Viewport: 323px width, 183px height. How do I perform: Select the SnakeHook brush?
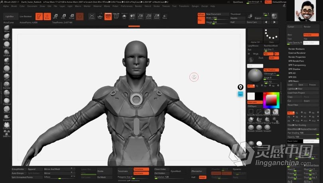[x=7, y=117]
